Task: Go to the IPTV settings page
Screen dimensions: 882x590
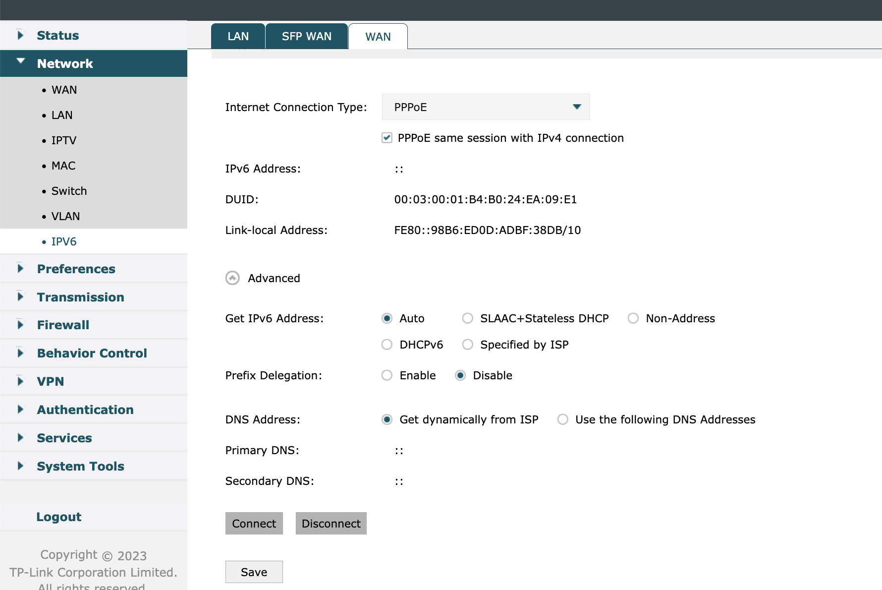Action: tap(63, 140)
